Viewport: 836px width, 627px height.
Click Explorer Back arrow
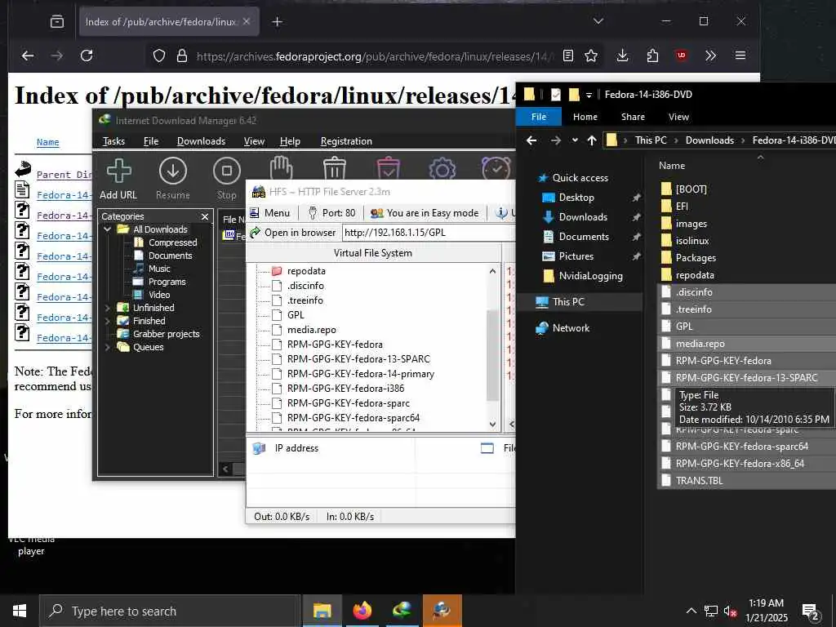click(x=531, y=140)
